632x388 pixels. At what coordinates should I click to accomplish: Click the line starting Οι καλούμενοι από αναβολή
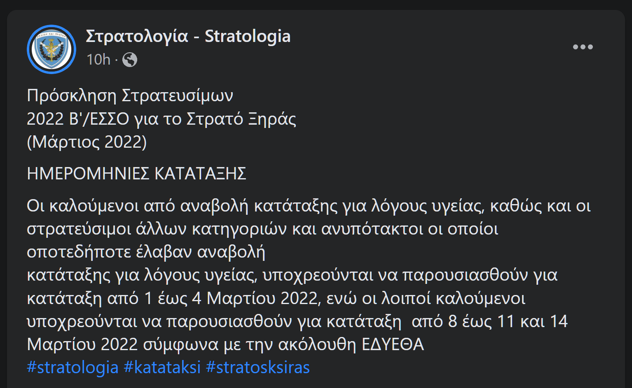pyautogui.click(x=309, y=206)
